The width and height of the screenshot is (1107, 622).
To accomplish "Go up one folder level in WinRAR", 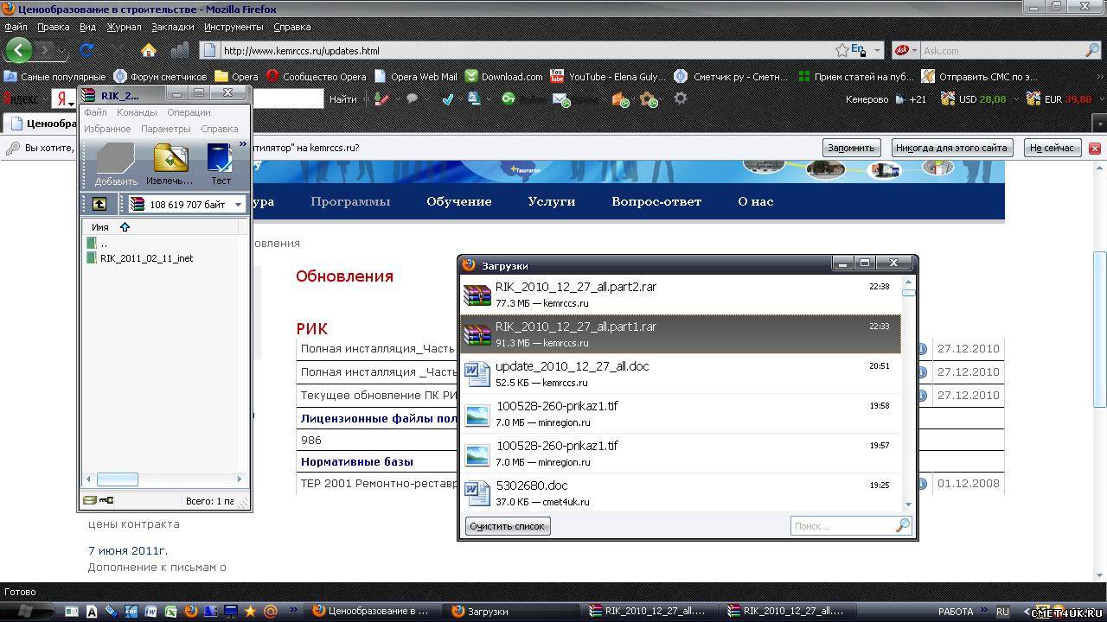I will [x=99, y=204].
